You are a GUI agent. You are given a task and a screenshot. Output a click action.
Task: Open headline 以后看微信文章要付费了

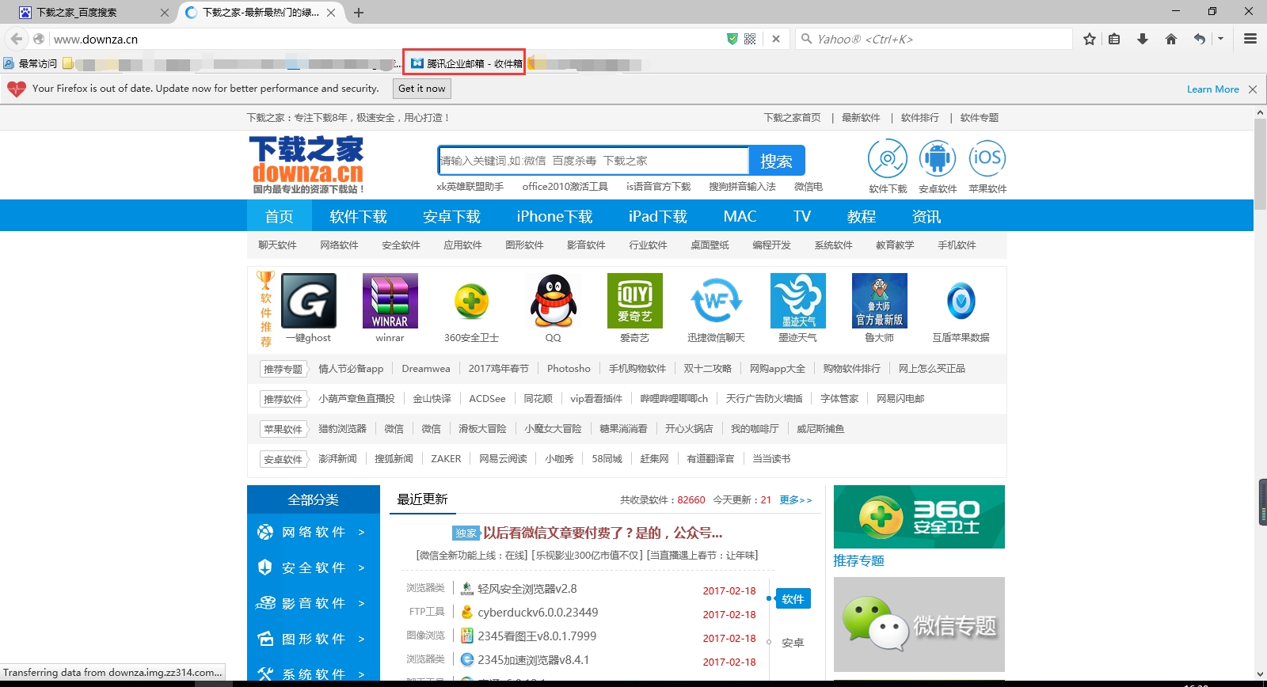coord(603,533)
